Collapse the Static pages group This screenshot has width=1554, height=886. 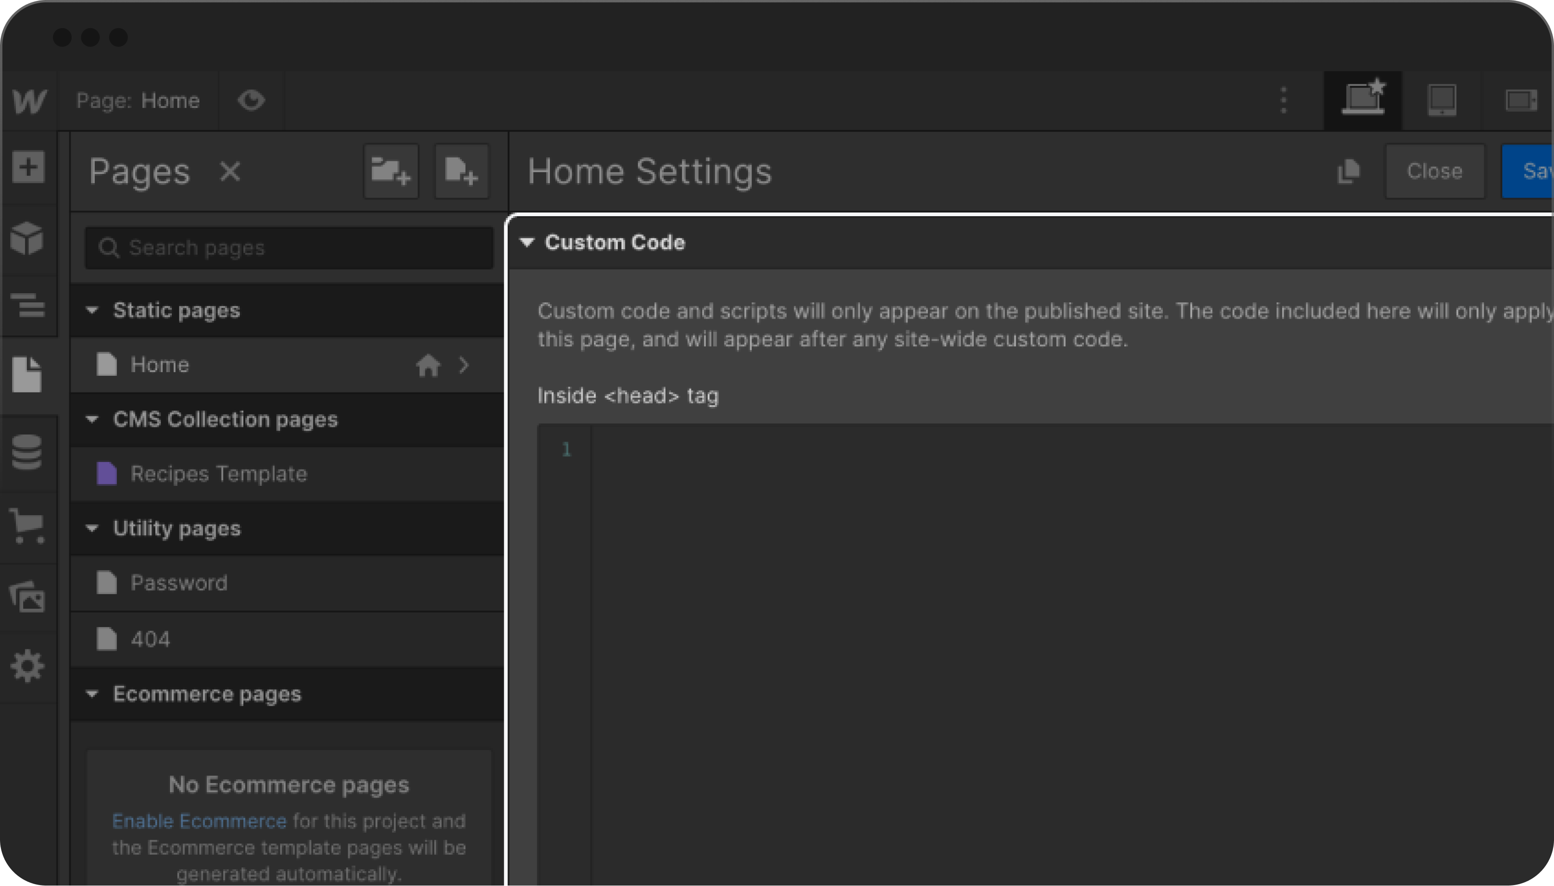(x=92, y=310)
